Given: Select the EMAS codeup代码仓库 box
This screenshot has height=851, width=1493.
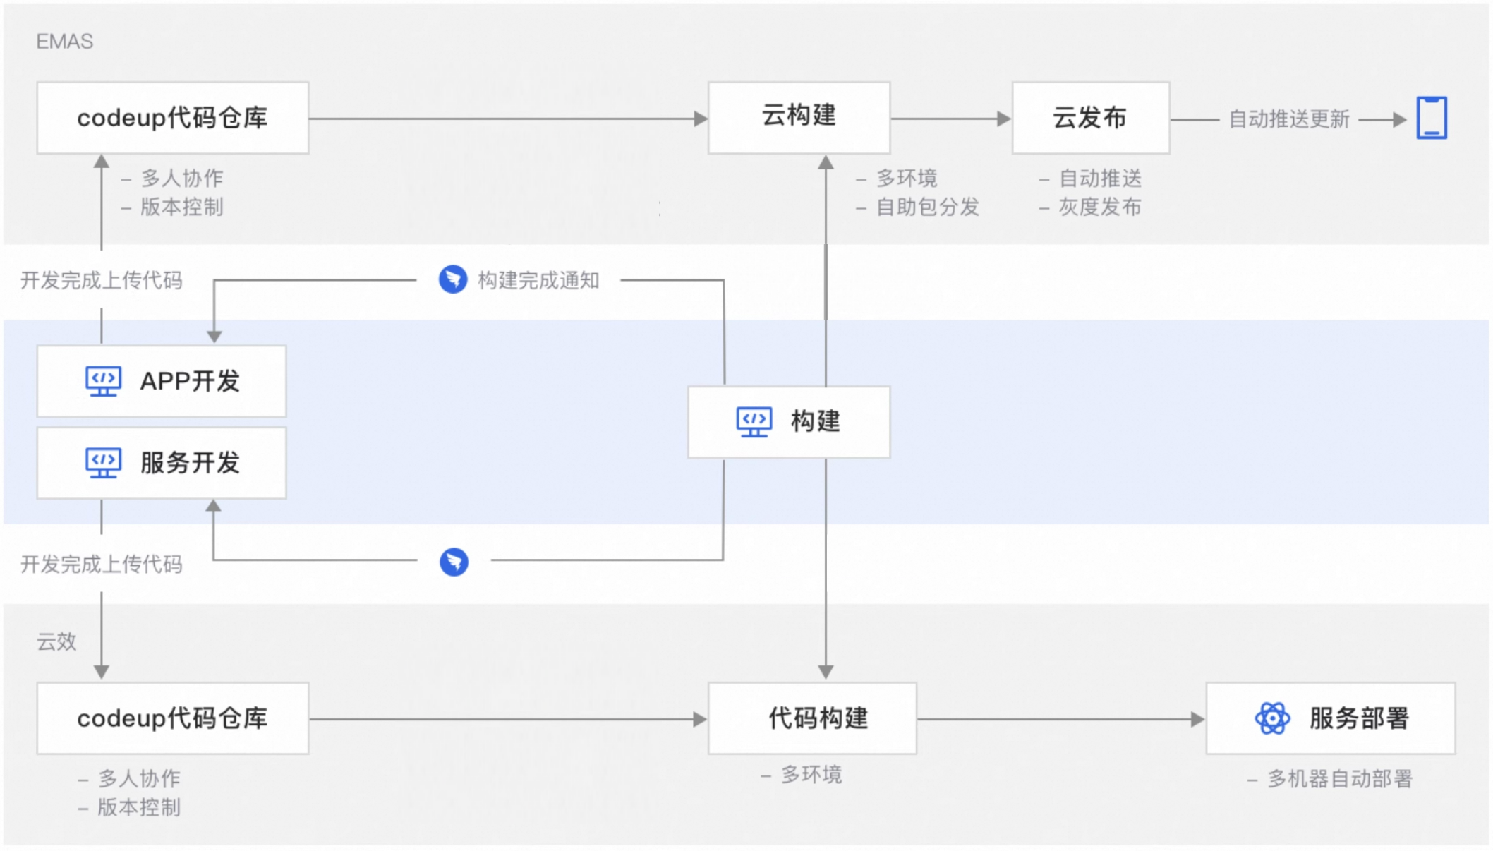Looking at the screenshot, I should point(173,118).
